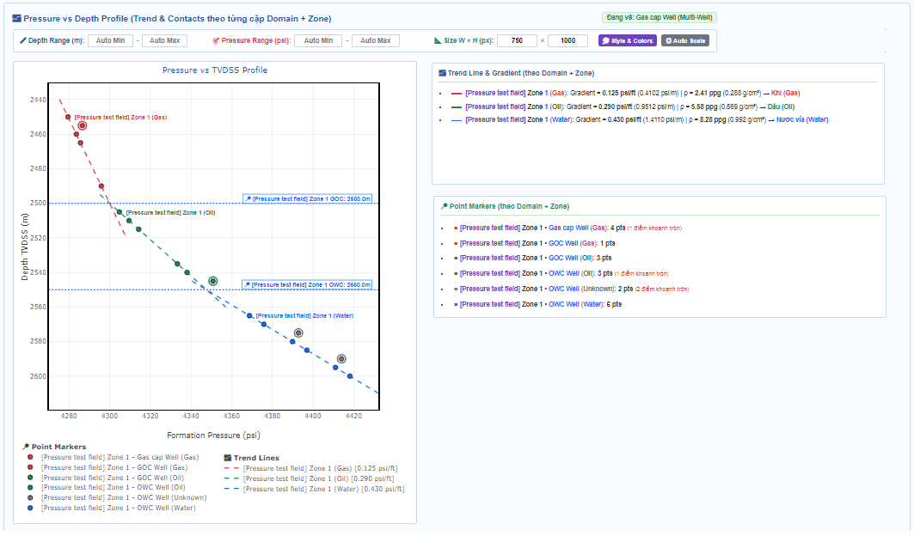Click the Dầu (Oil) link in the gradient list
Screen dimensions: 914x536
click(x=781, y=107)
